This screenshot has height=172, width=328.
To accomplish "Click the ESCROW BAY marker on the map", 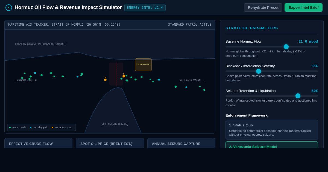I will (x=143, y=64).
